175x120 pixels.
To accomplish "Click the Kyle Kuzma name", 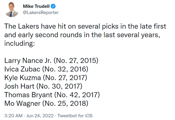I will click(x=23, y=78).
